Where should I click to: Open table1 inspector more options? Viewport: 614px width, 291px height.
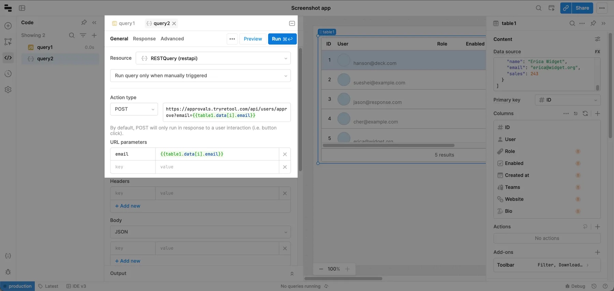582,23
